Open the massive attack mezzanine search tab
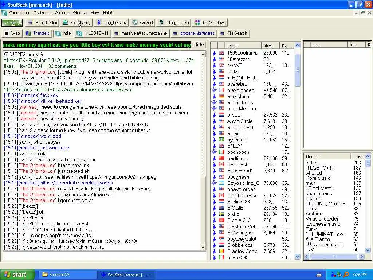The height and width of the screenshot is (280, 373). coord(141,33)
